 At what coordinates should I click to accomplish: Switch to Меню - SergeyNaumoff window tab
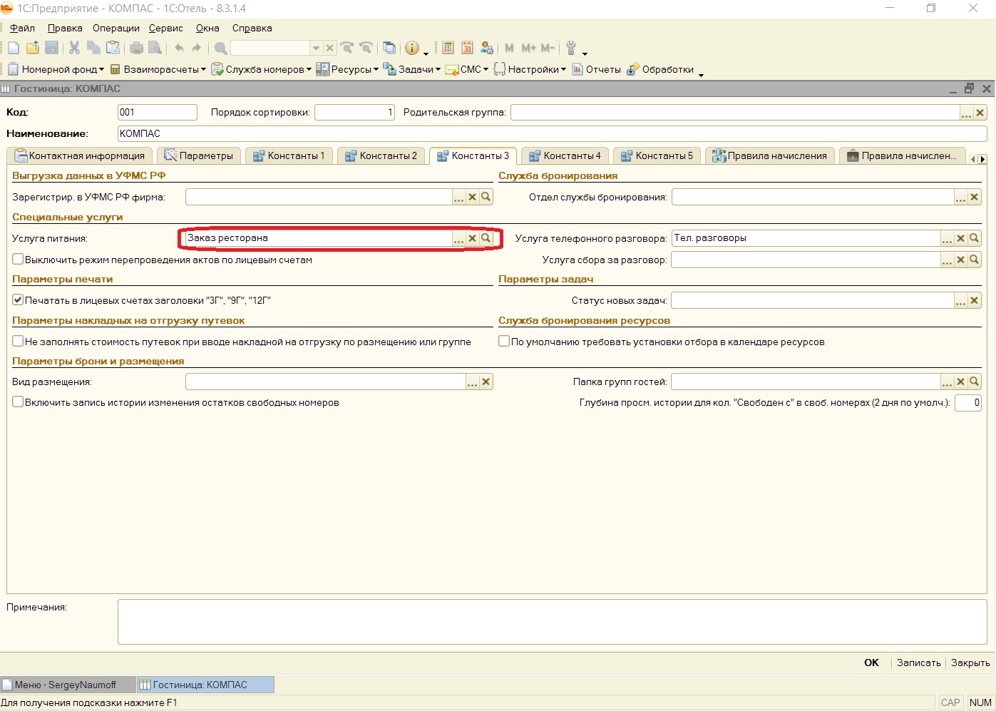pyautogui.click(x=68, y=685)
